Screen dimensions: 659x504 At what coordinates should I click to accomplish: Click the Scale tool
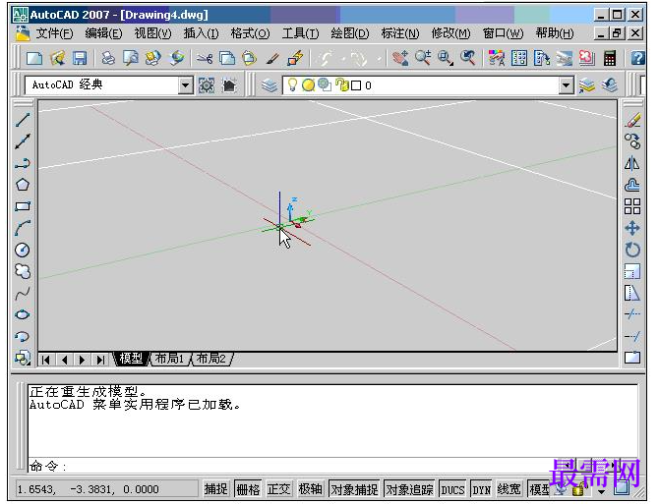(x=632, y=271)
